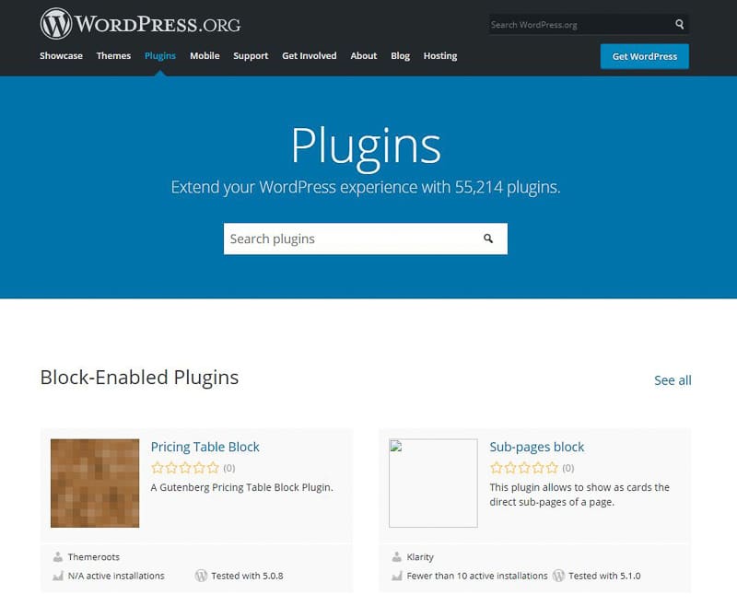Screen dimensions: 737x606
Task: Click the Pricing Table Block thumbnail
Action: (95, 483)
